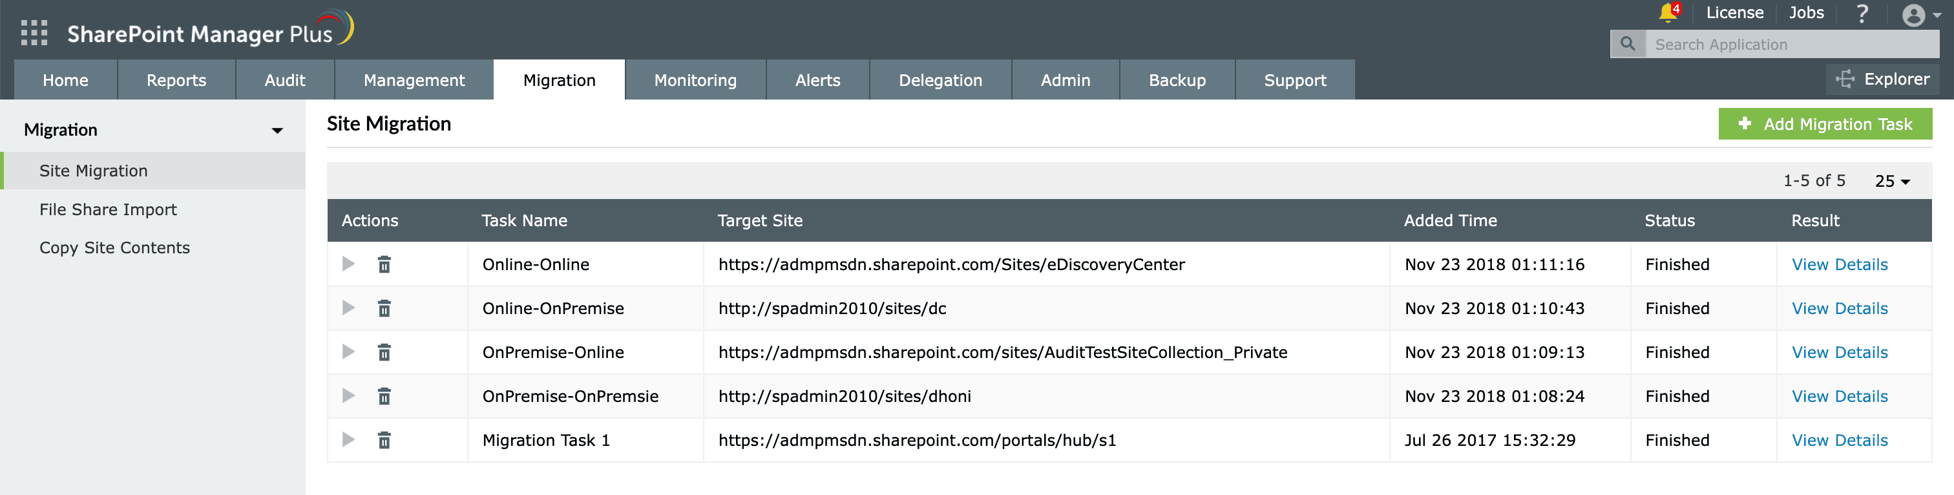Open the 25 rows-per-page dropdown
This screenshot has width=1954, height=495.
pyautogui.click(x=1892, y=181)
